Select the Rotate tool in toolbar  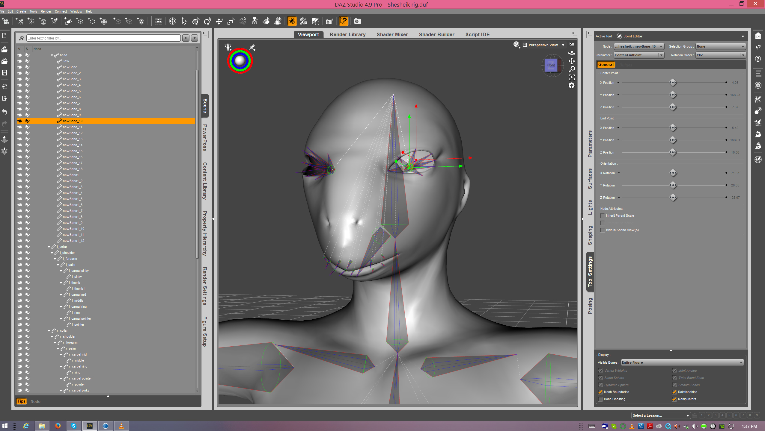coord(207,21)
